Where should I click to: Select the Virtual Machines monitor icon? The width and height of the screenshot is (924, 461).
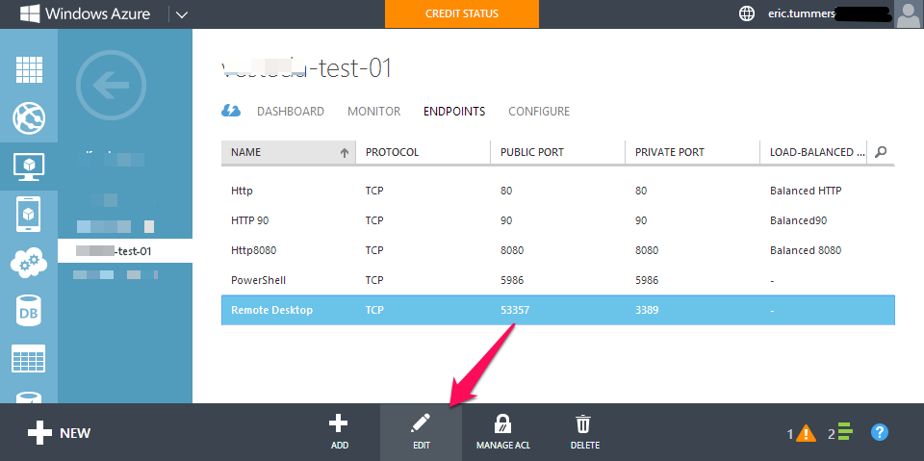pyautogui.click(x=29, y=166)
